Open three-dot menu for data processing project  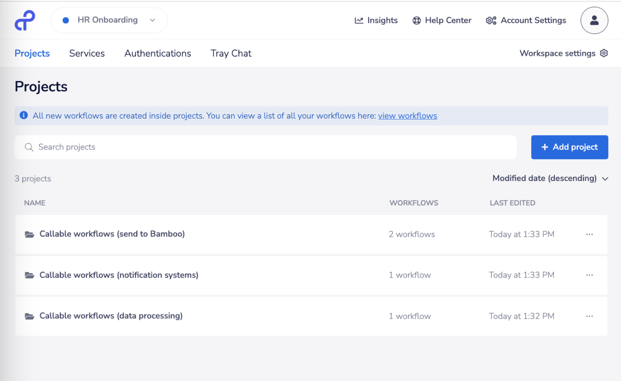pos(589,316)
